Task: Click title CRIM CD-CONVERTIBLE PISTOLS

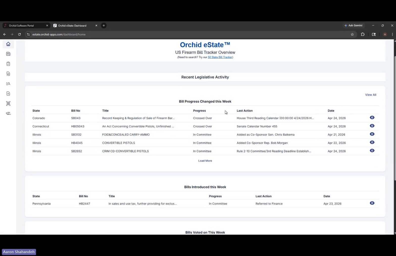Action: [126, 151]
